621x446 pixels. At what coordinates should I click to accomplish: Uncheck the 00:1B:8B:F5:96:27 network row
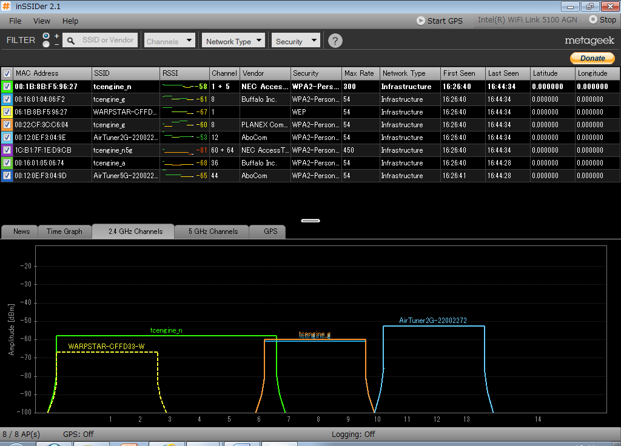tap(7, 86)
